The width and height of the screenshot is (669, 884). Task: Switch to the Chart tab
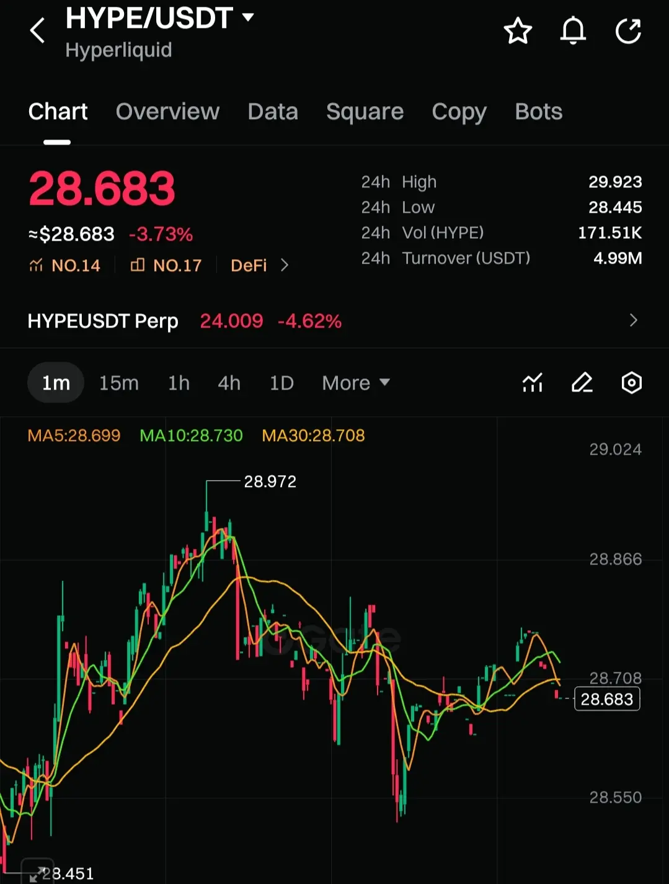coord(58,112)
